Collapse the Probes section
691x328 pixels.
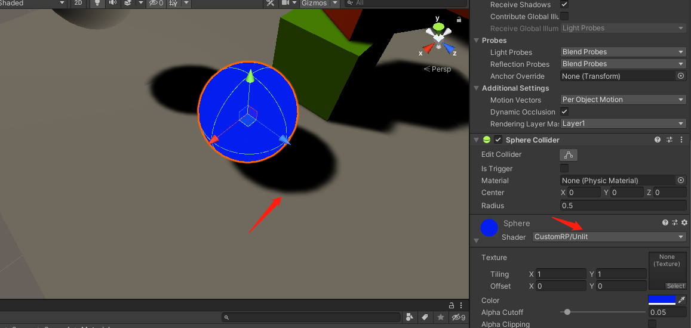pyautogui.click(x=476, y=41)
